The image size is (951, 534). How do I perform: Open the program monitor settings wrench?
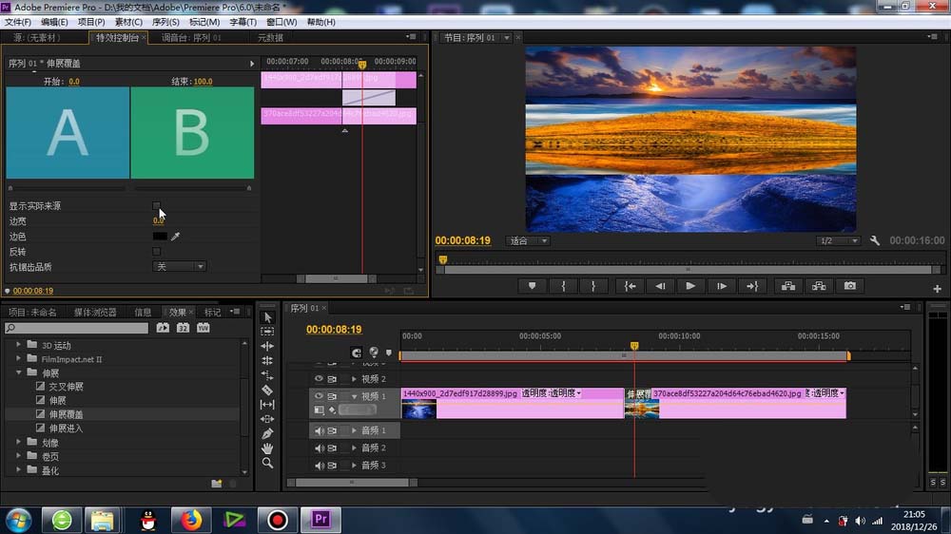pyautogui.click(x=875, y=240)
